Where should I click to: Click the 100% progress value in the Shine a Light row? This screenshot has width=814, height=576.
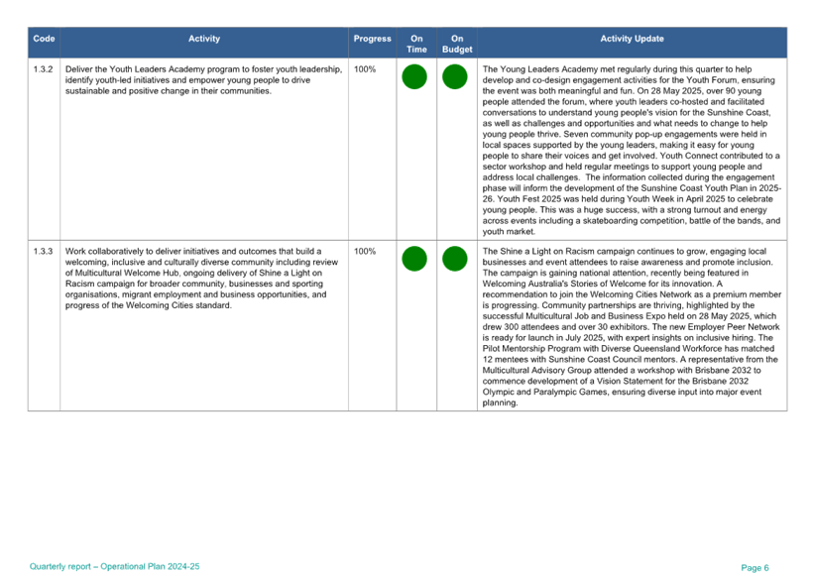click(x=365, y=251)
